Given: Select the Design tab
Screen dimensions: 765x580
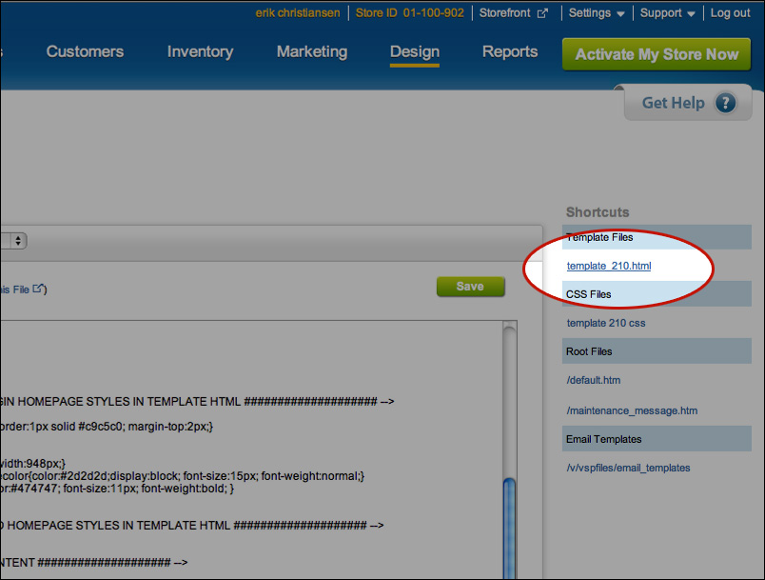Looking at the screenshot, I should 415,51.
